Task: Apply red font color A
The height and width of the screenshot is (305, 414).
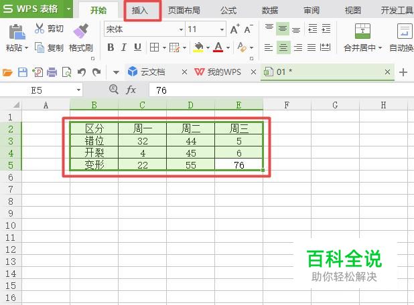Action: point(218,47)
